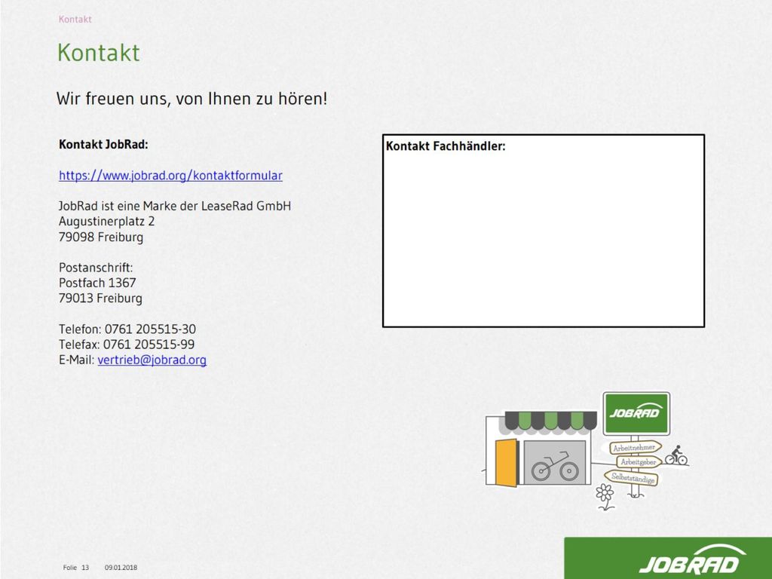
Task: Select the Telefon number 0761 205515-30
Action: pyautogui.click(x=150, y=329)
